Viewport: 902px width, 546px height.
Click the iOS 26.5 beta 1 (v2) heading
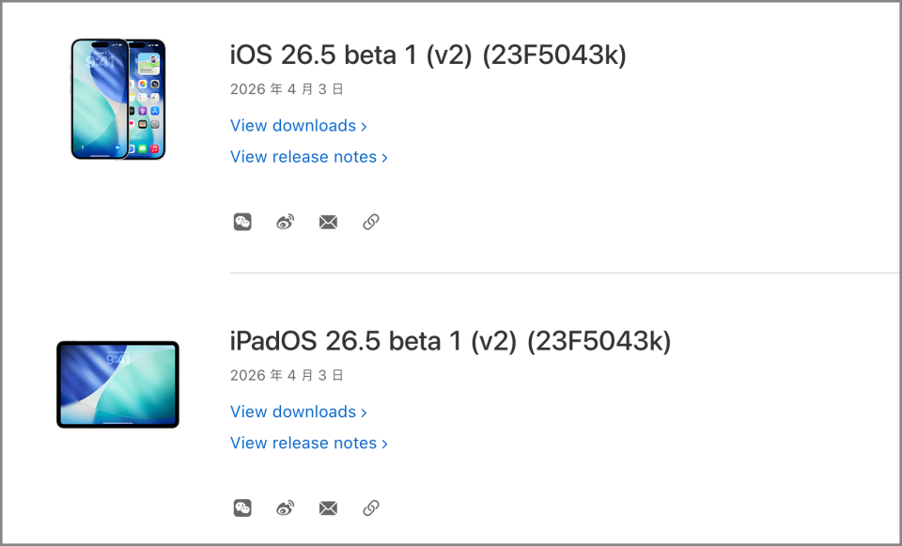coord(428,55)
